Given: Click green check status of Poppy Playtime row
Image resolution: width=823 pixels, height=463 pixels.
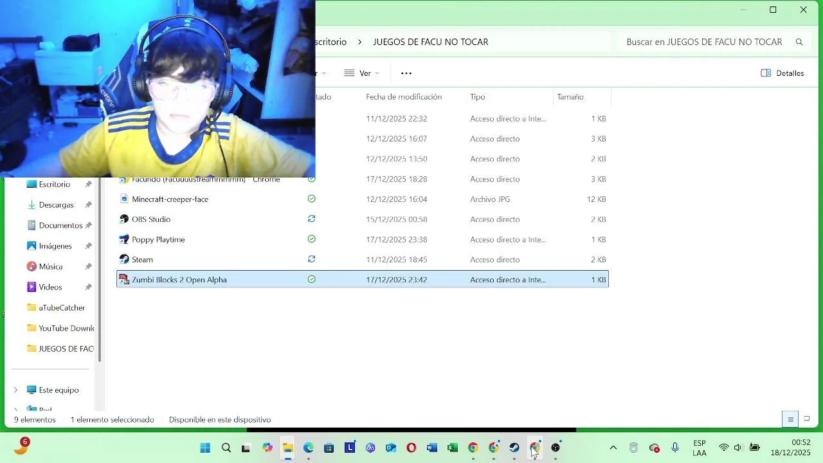Looking at the screenshot, I should (311, 239).
